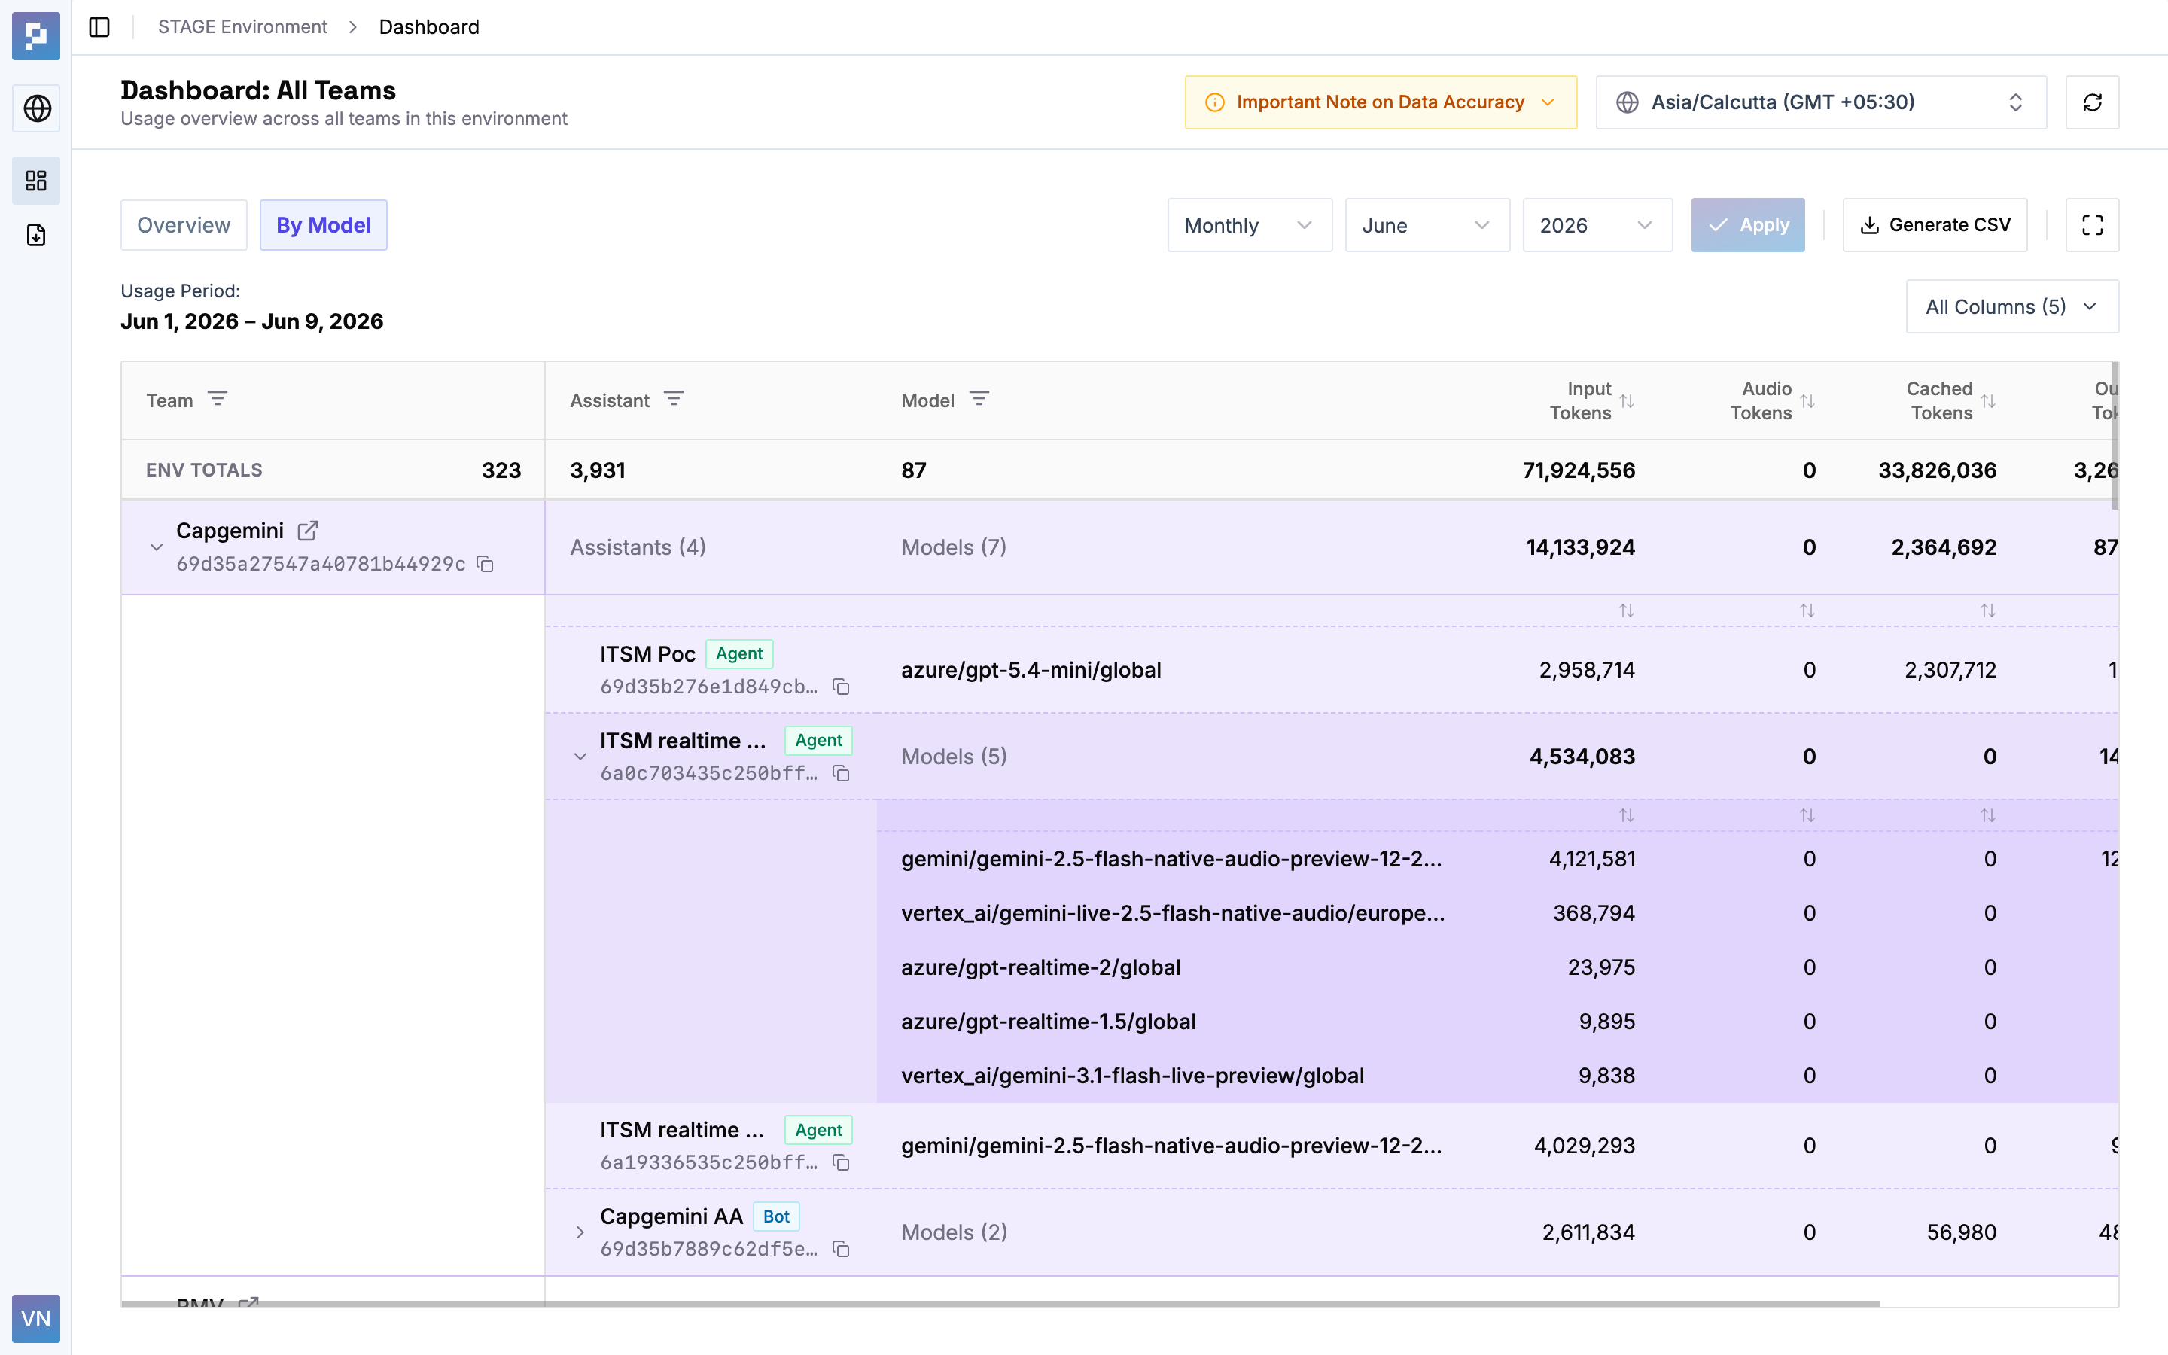
Task: Click Capgemini input tokens 14,133,924
Action: click(x=1580, y=547)
